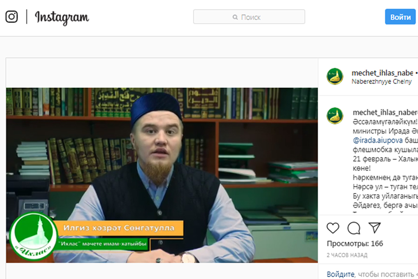This screenshot has height=279, width=418.
Task: Click the Просмотры: 166 view count
Action: pos(355,244)
